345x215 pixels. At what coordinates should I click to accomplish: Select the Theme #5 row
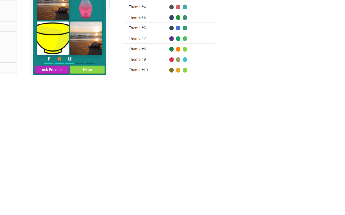(x=170, y=17)
